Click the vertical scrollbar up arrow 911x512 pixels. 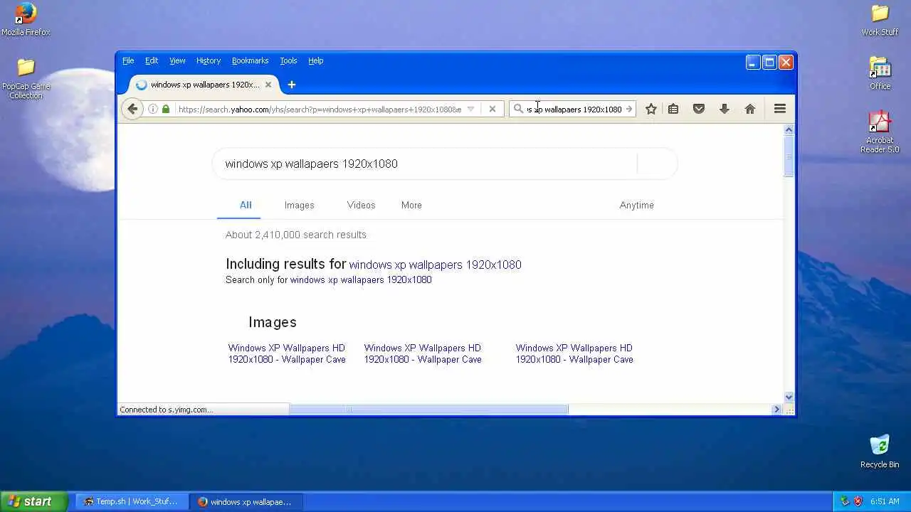(789, 129)
